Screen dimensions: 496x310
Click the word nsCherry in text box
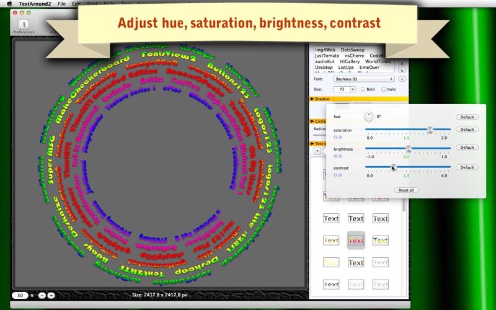[x=354, y=56]
